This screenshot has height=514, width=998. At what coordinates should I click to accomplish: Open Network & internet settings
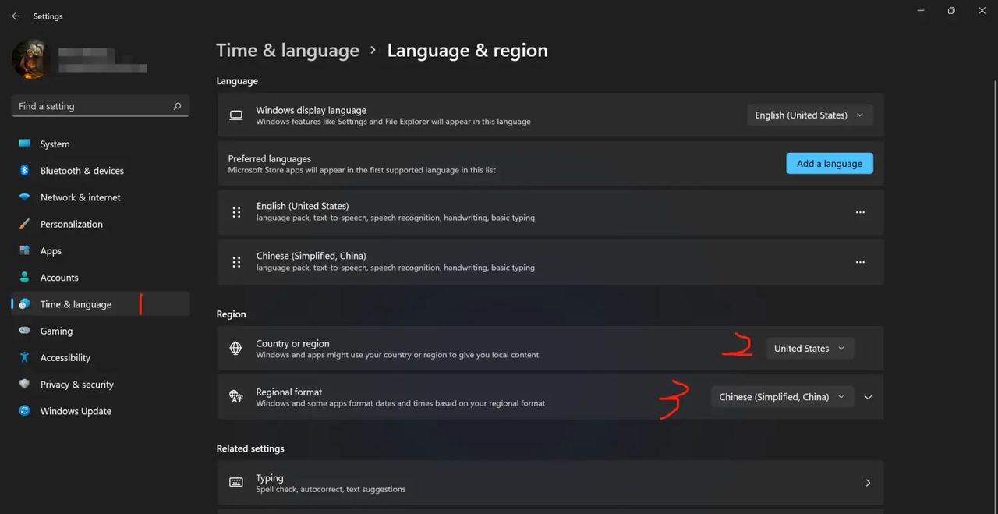26,197
